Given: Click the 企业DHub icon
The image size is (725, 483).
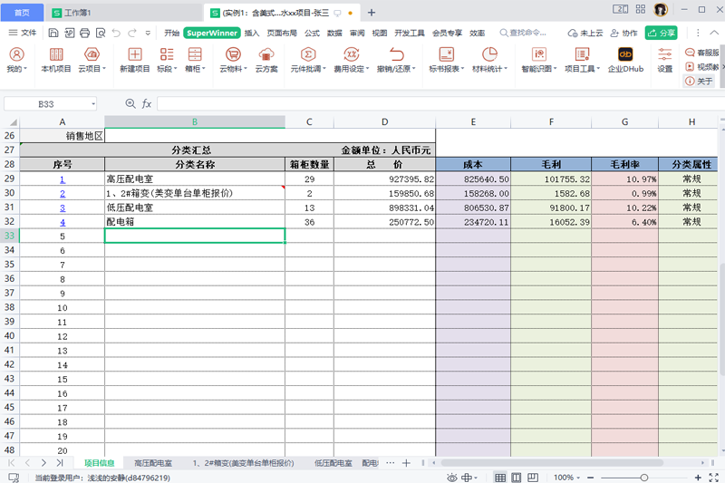Looking at the screenshot, I should point(625,60).
